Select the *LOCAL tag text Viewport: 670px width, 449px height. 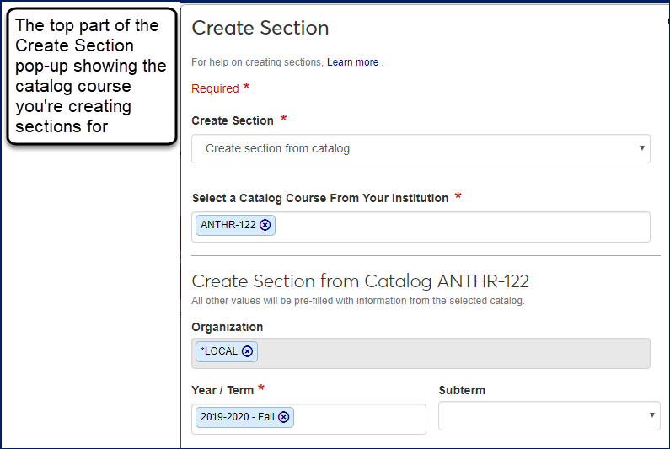(219, 351)
